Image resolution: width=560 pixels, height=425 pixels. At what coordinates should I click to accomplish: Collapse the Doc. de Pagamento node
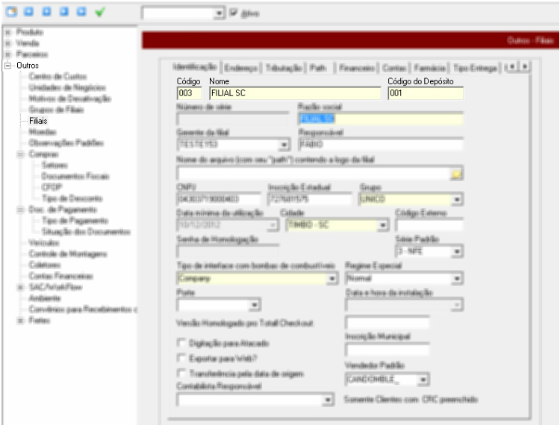21,210
